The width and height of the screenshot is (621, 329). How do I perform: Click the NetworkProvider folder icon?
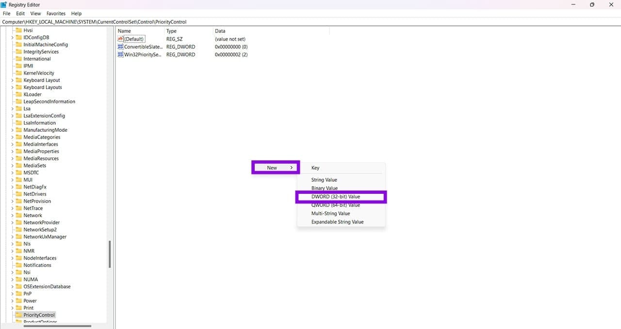click(19, 222)
